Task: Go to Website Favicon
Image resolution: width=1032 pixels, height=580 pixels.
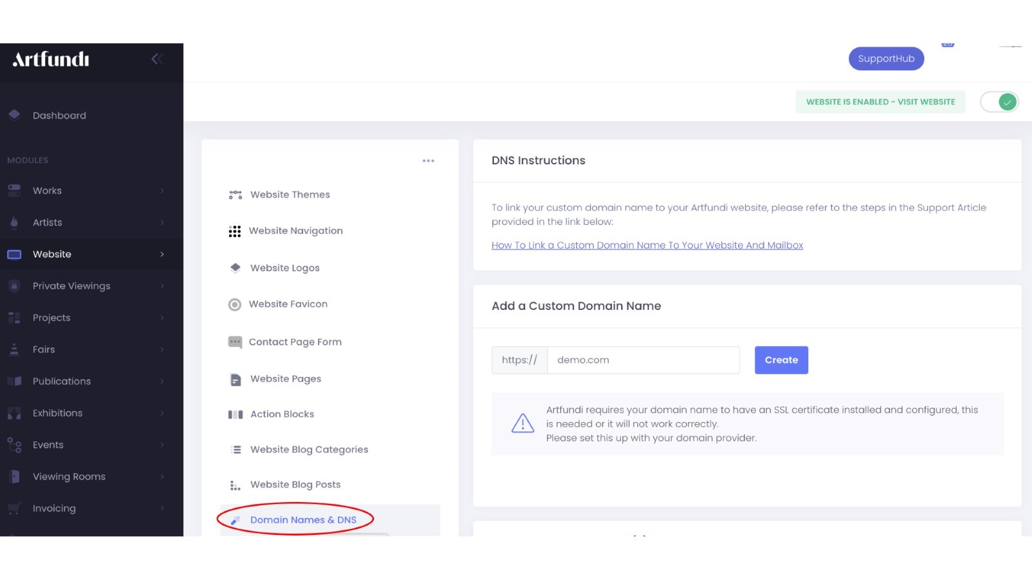Action: tap(288, 304)
